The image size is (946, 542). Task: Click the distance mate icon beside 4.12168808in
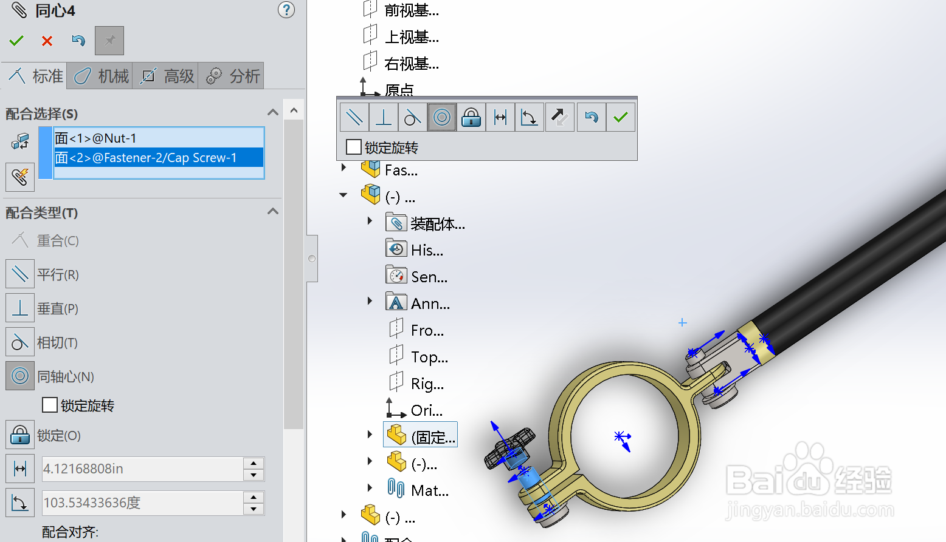(x=20, y=469)
